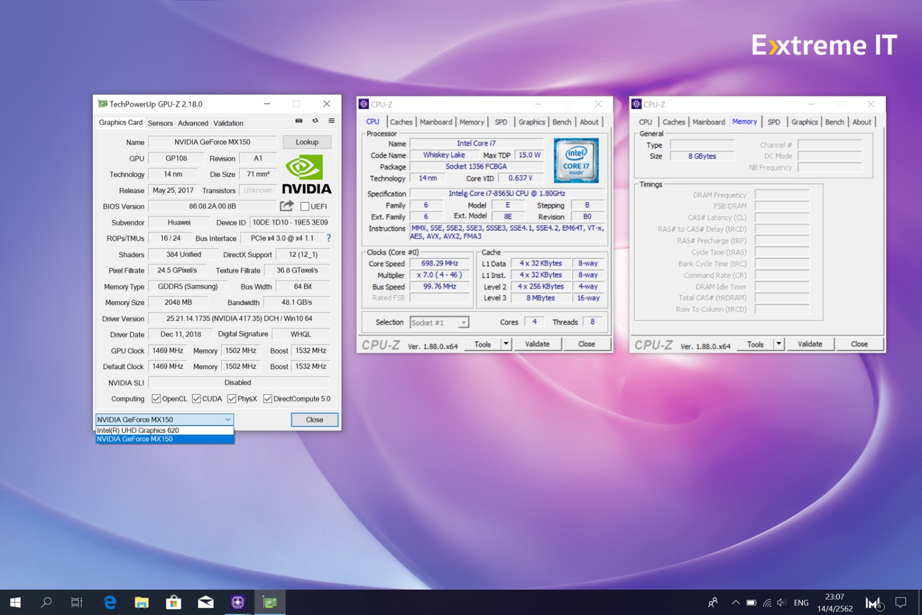Image resolution: width=922 pixels, height=615 pixels.
Task: Click Close in the Memory window
Action: click(859, 344)
